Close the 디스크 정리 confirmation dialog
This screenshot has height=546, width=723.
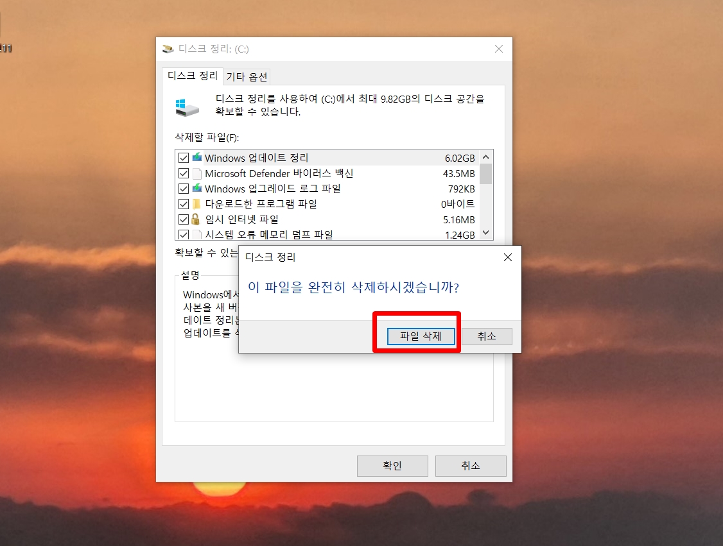click(508, 257)
